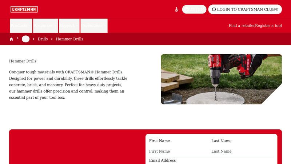Viewport: 291px width, 164px height.
Task: Expand the Products menu
Action: 21,26
